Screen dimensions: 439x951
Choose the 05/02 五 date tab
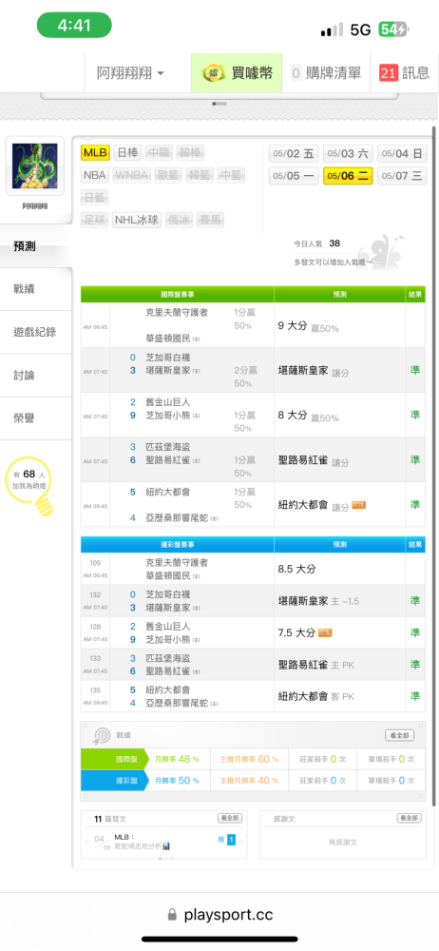tap(294, 153)
